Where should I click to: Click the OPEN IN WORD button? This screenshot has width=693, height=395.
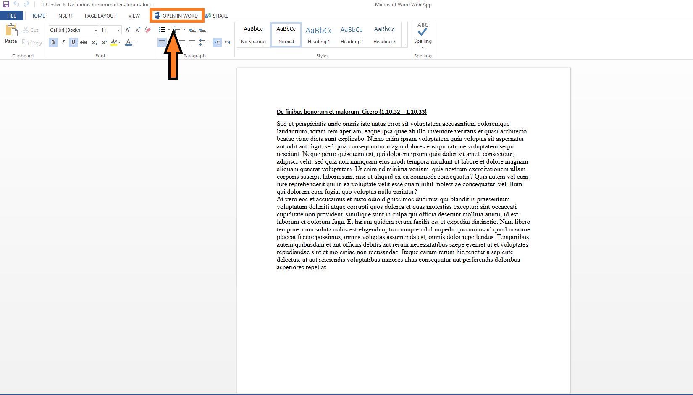(177, 16)
